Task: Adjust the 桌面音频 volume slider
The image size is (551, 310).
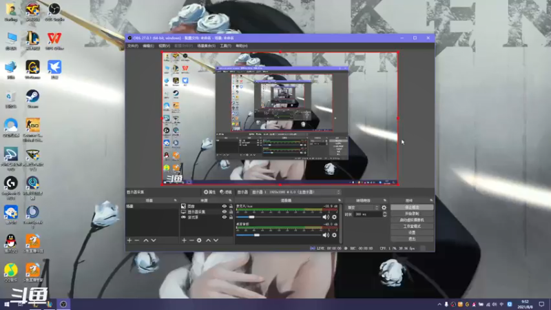Action: click(x=257, y=235)
